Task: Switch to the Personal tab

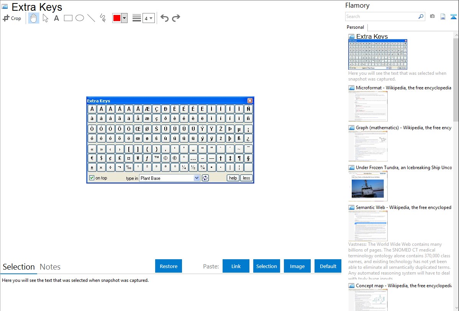Action: point(356,27)
